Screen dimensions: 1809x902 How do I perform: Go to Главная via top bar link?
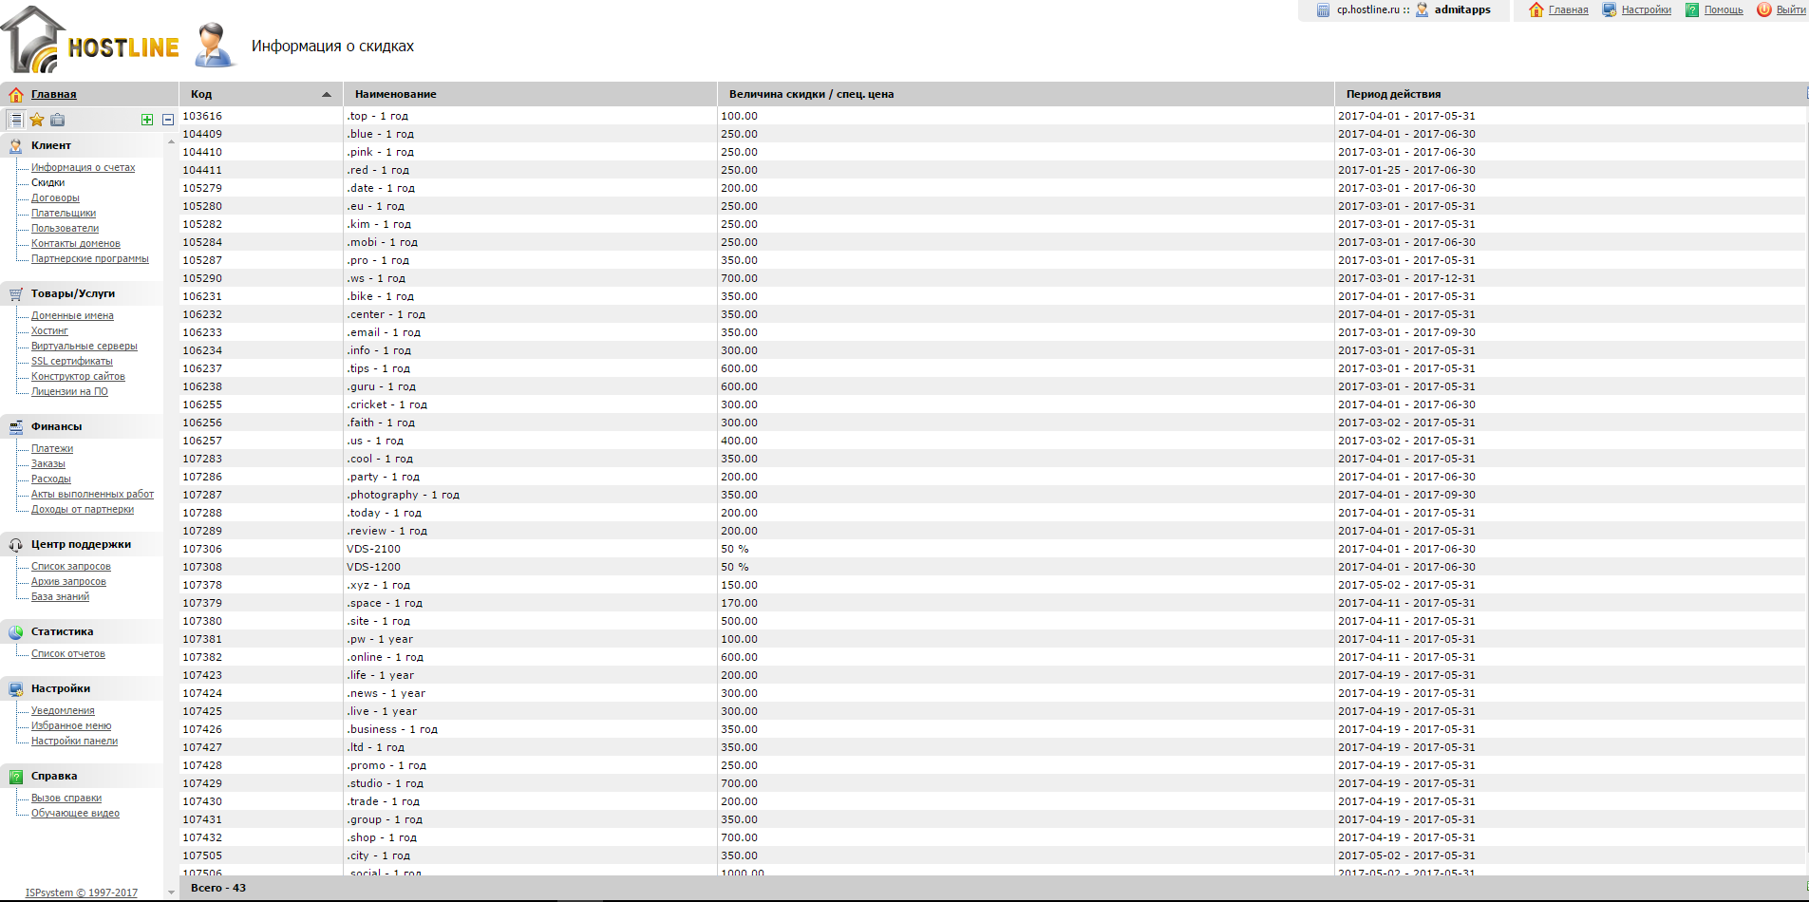pyautogui.click(x=1568, y=9)
